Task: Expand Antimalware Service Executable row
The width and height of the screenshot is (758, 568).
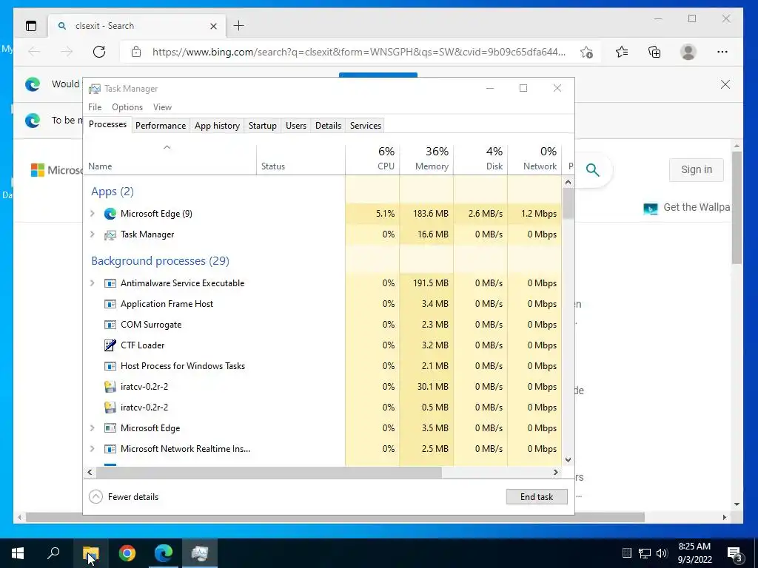Action: (x=93, y=283)
